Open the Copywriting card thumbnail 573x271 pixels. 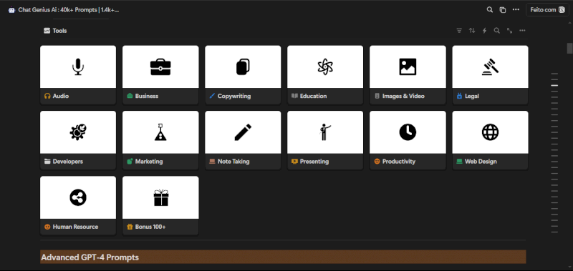pos(243,66)
